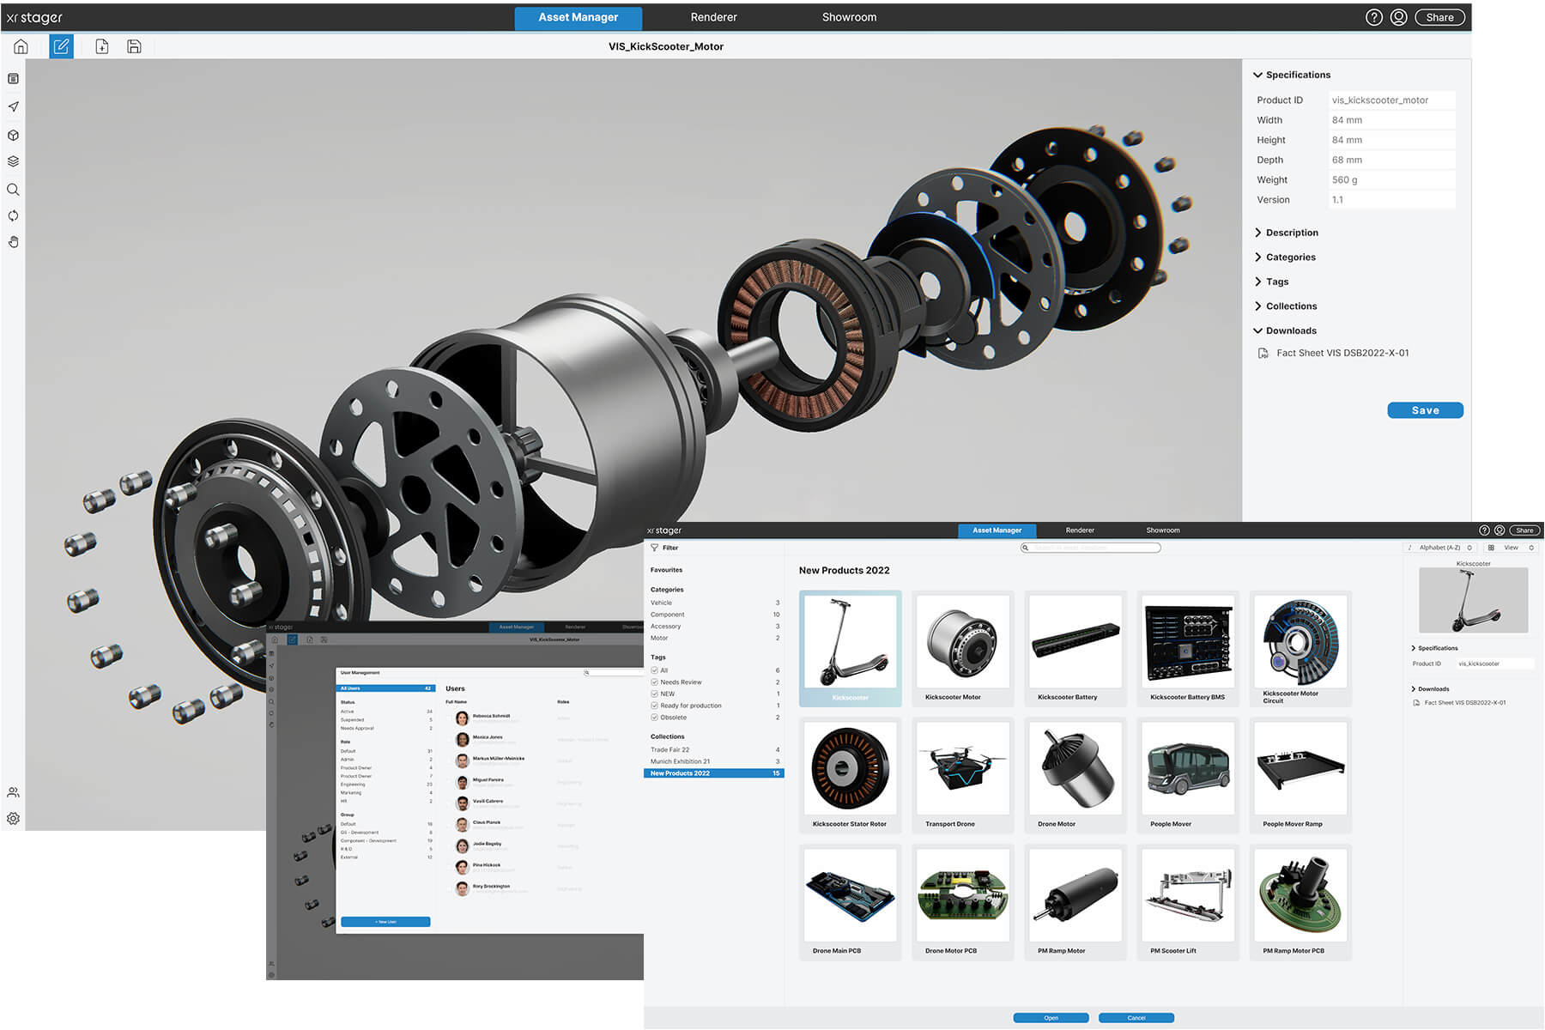Click the Filter funnel icon in asset browser
The height and width of the screenshot is (1030, 1545).
(655, 548)
